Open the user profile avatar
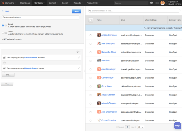 (x=162, y=3)
